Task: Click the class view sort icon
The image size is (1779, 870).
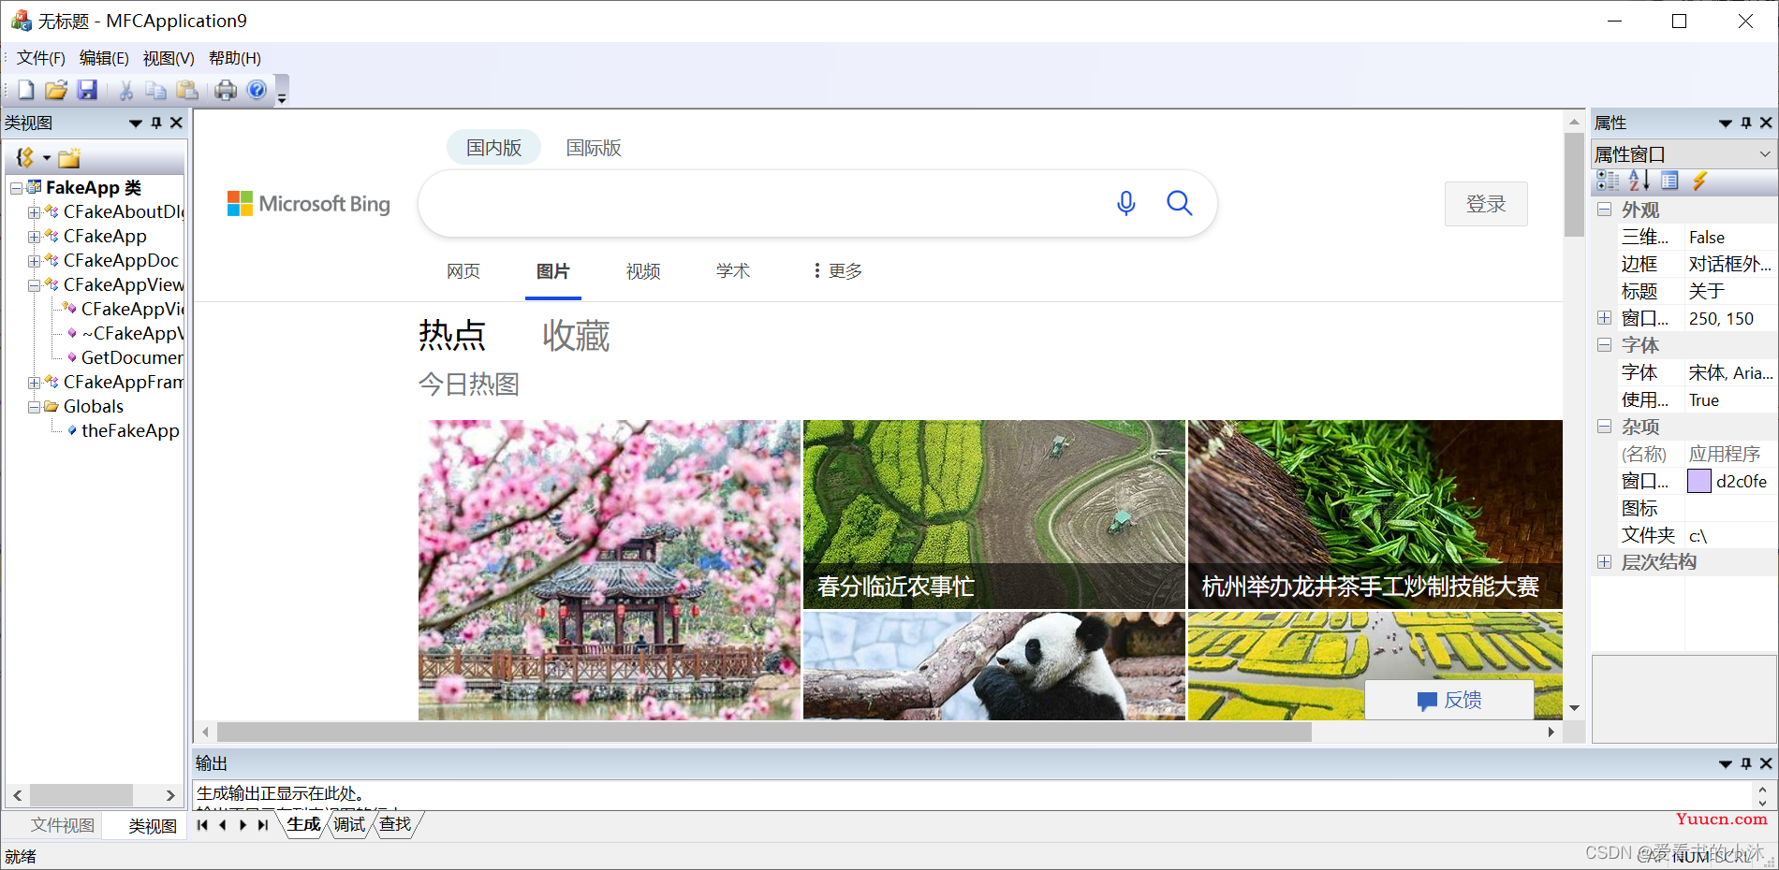Action: (x=25, y=157)
